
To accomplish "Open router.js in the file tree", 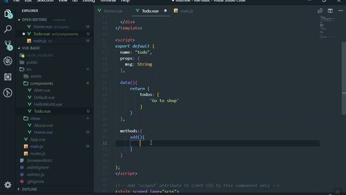I will (37, 153).
